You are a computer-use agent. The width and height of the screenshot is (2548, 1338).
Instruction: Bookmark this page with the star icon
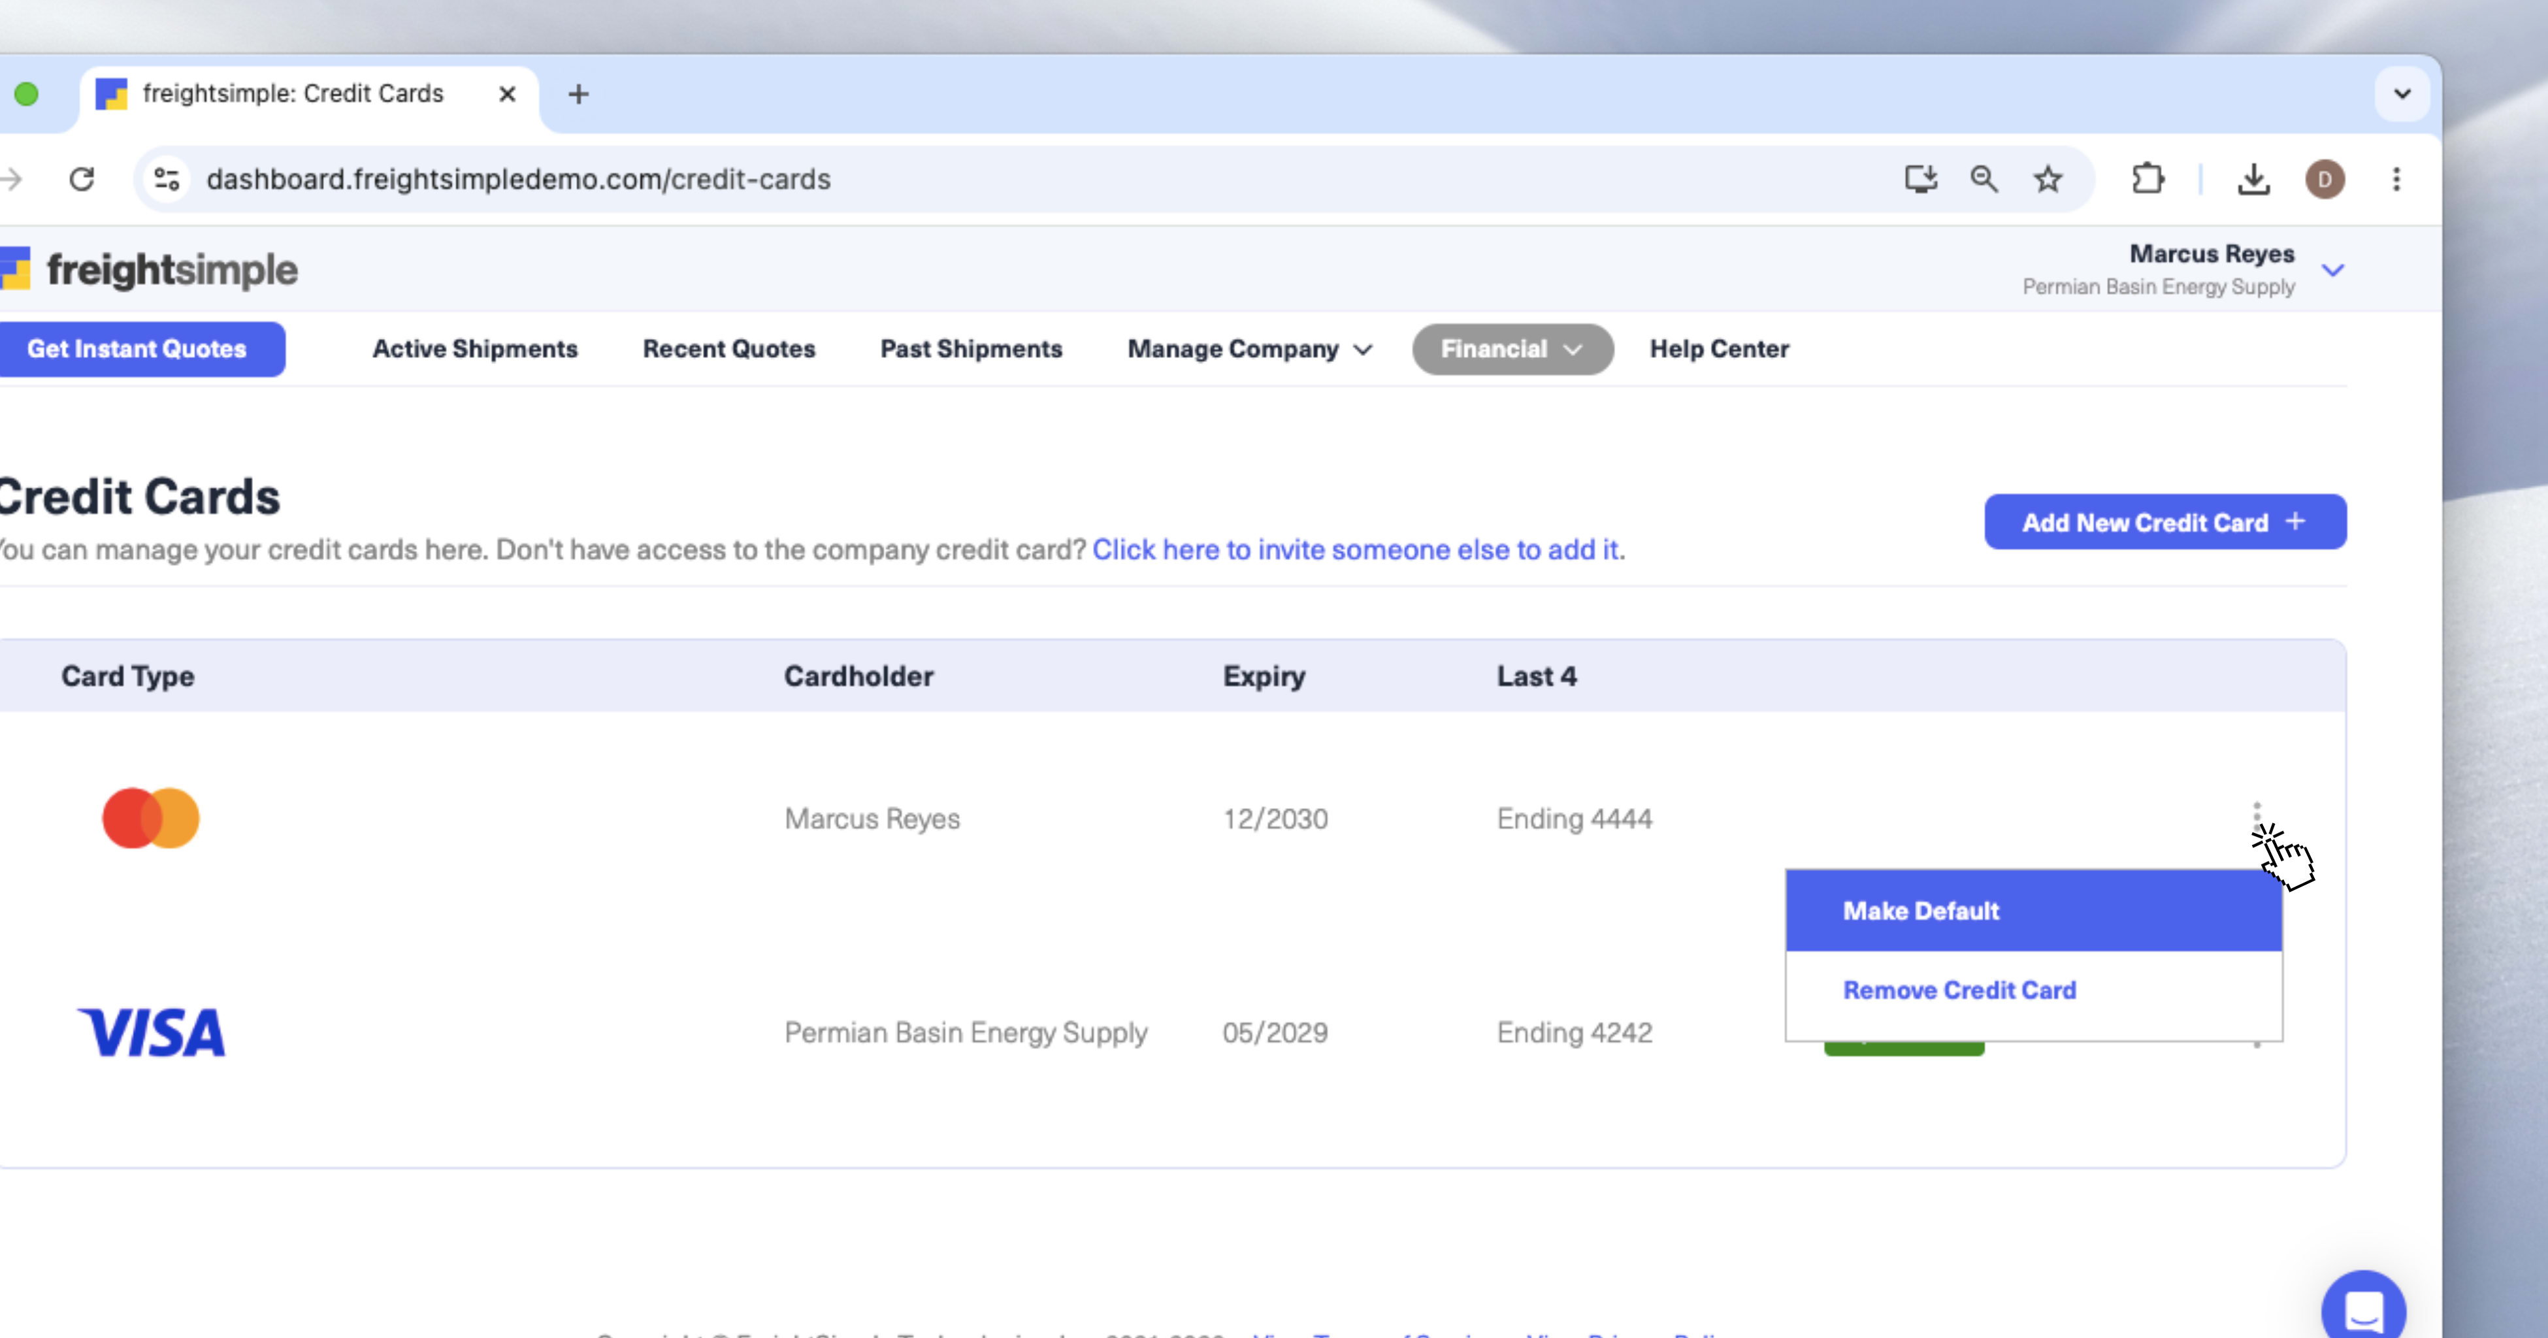click(x=2048, y=179)
